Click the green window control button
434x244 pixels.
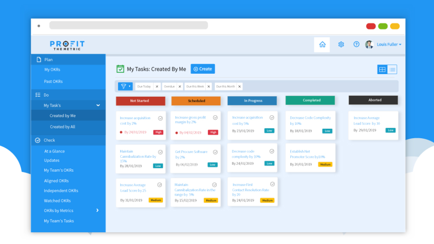tap(383, 26)
